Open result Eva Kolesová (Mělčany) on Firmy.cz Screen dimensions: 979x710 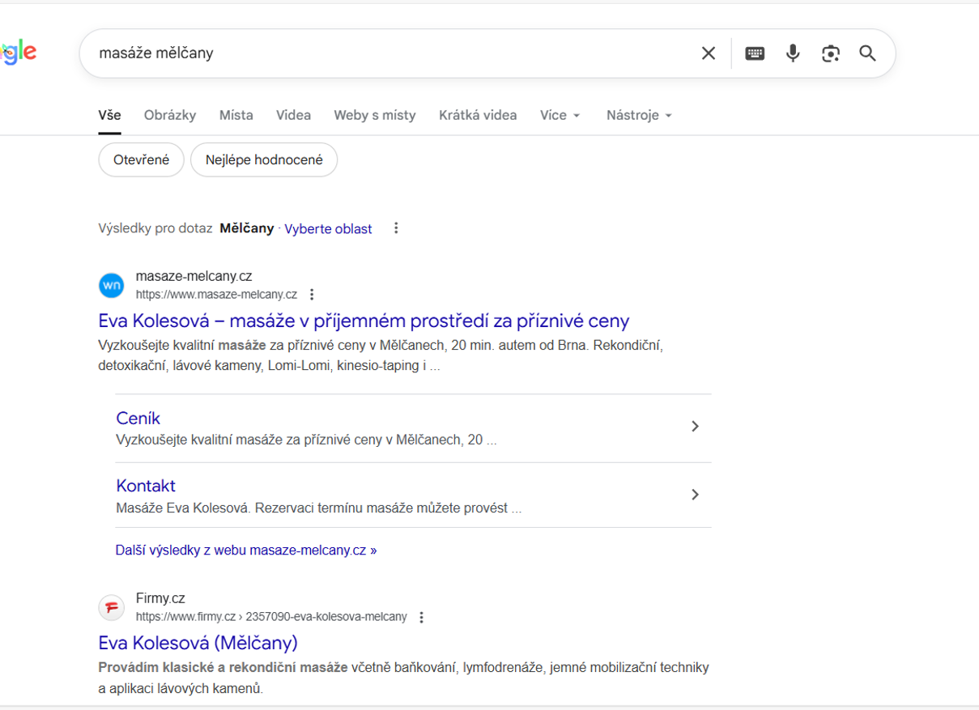[x=198, y=642]
